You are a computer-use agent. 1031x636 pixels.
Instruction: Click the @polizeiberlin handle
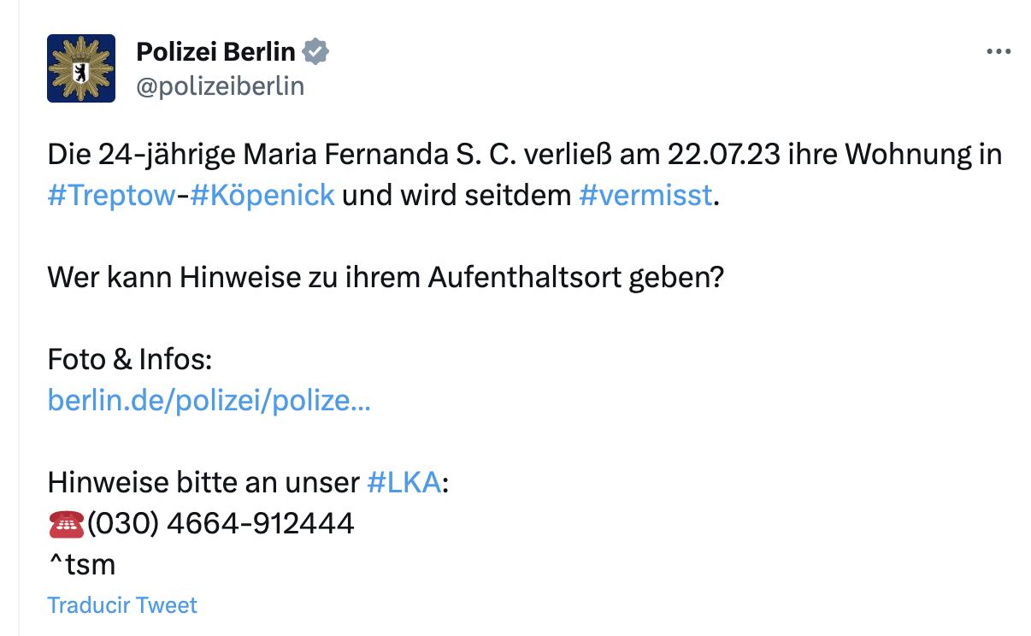pos(221,86)
